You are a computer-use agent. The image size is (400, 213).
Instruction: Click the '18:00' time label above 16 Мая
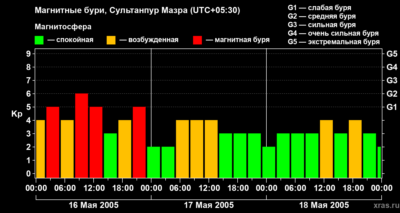[x=122, y=188]
